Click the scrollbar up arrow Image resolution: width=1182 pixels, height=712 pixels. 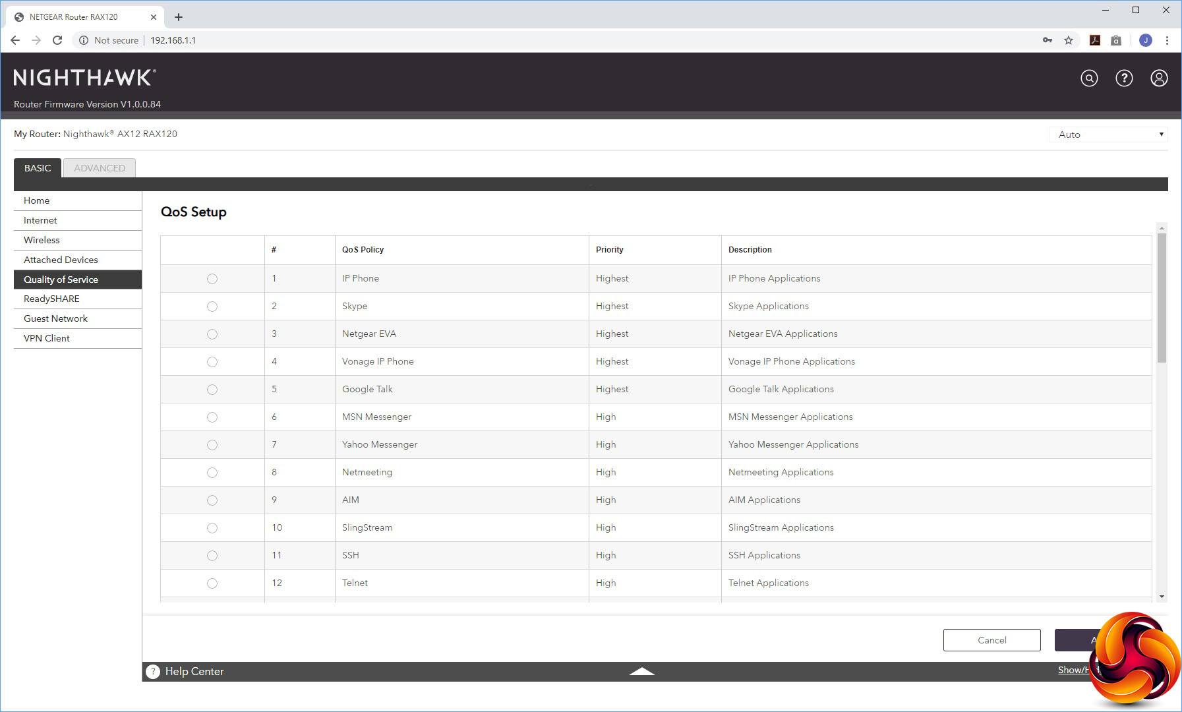(x=1162, y=228)
